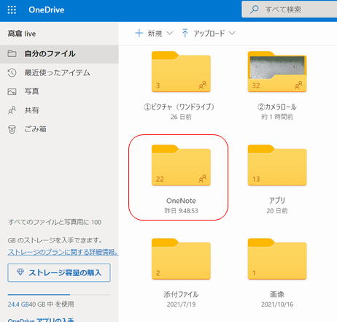Viewport: 337px width, 322px height.
Task: Click the 高倉 live account name
Action: (x=22, y=34)
